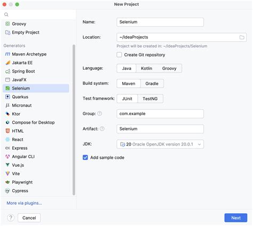Viewport: 253px width, 226px height.
Task: Open More via plugins link
Action: (24, 203)
